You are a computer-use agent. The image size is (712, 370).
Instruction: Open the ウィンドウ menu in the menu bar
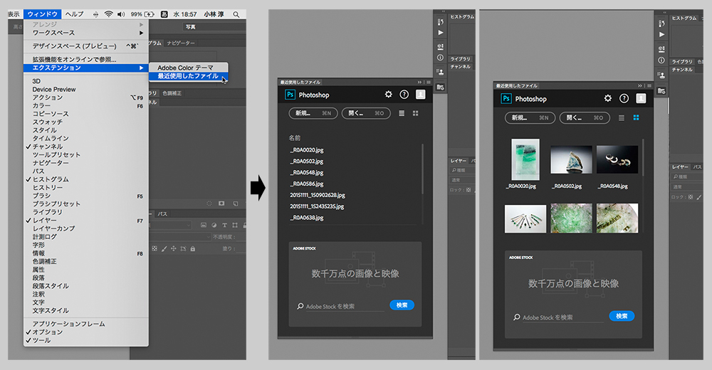point(42,14)
